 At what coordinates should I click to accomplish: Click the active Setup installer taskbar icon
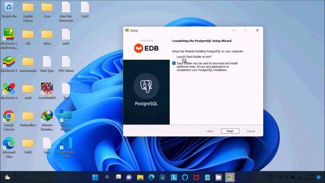(x=230, y=177)
